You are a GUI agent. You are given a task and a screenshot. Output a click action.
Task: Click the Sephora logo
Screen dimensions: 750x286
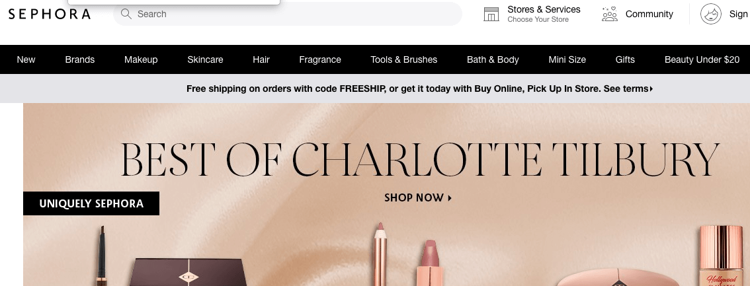pyautogui.click(x=49, y=14)
